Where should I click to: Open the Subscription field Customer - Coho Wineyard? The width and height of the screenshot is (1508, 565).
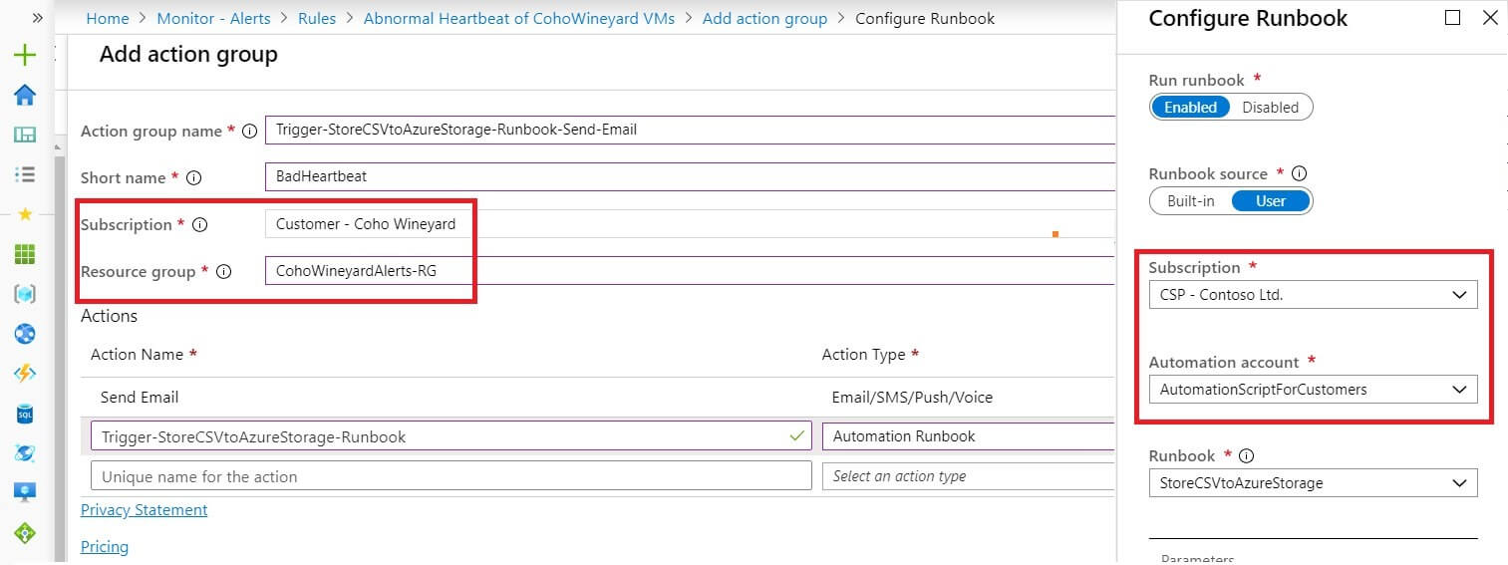point(689,224)
